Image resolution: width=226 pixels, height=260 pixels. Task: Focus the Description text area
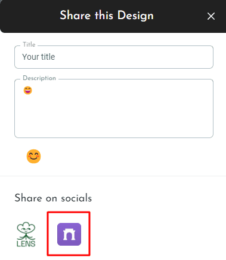tap(114, 108)
